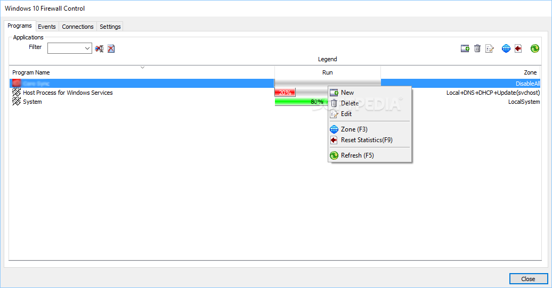Click the green 80% run bar
This screenshot has height=288, width=552.
click(x=301, y=102)
